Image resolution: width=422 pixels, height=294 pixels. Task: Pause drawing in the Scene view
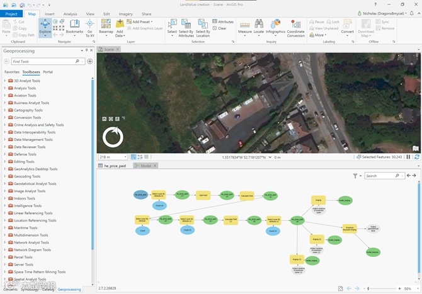point(408,157)
